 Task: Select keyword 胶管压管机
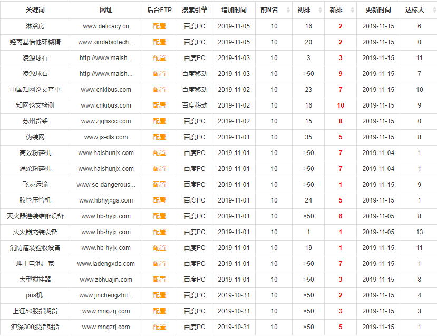[35, 200]
